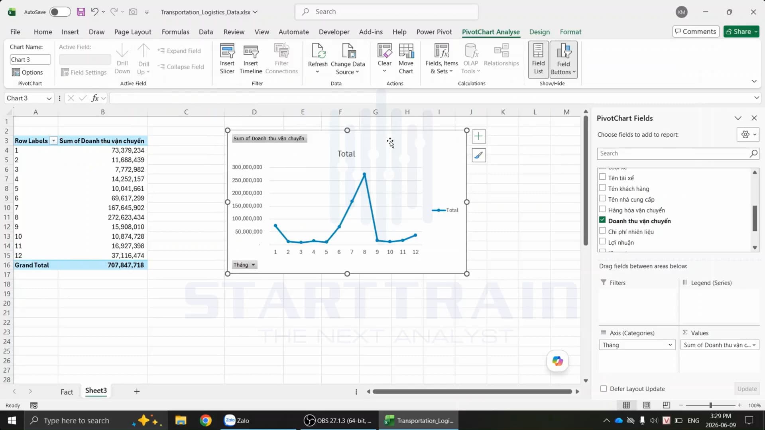Switch to the Fact sheet tab
The height and width of the screenshot is (430, 765).
(x=67, y=392)
